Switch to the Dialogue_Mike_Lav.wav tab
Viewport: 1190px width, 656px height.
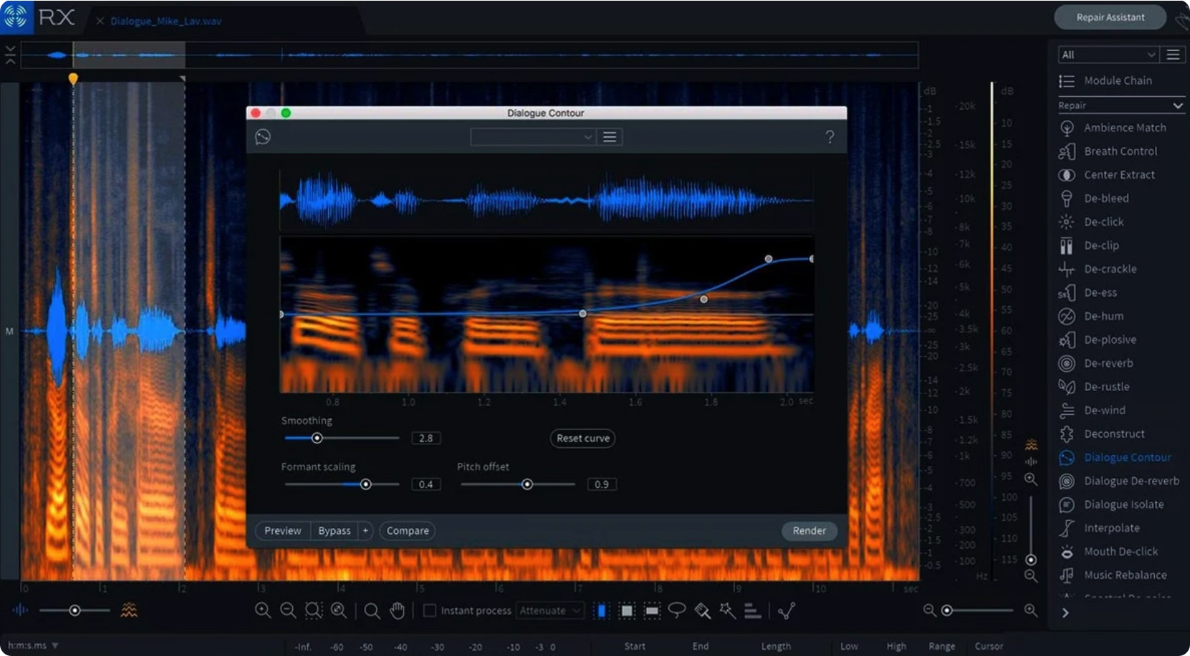166,21
